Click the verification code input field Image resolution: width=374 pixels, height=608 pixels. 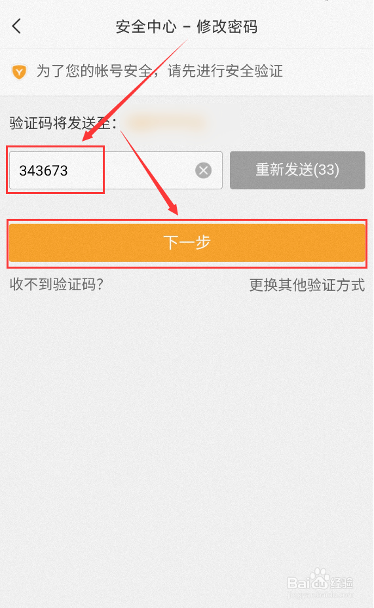click(115, 170)
